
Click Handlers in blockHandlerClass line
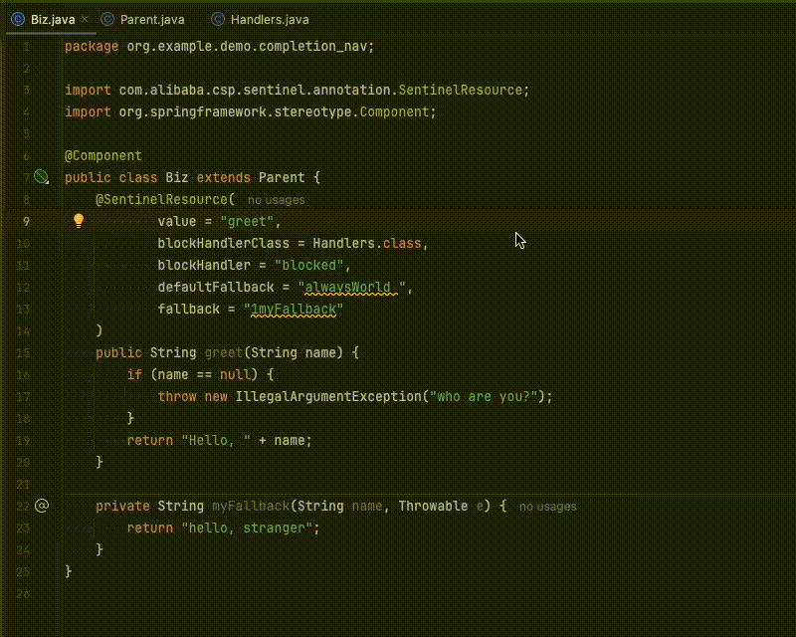coord(343,243)
